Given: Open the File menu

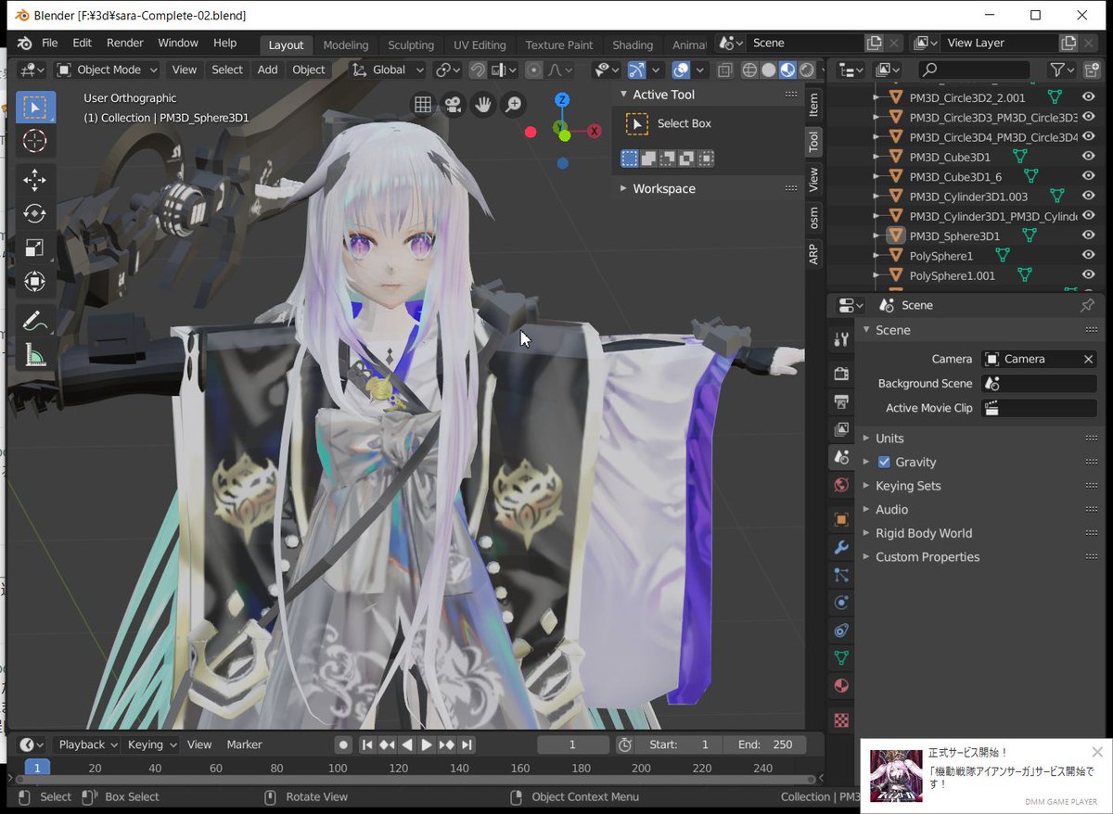Looking at the screenshot, I should coord(49,43).
